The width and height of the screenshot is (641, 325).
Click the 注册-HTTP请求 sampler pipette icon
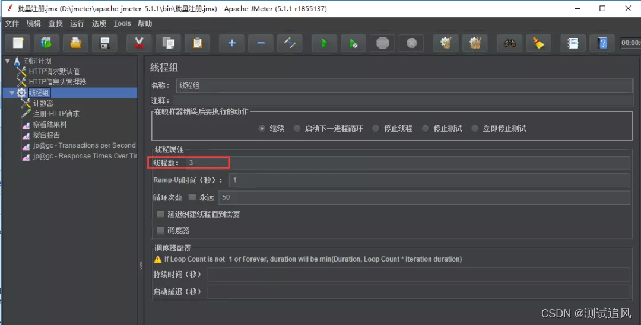coord(26,113)
